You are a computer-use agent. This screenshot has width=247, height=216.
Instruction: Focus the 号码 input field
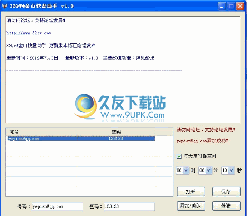[57, 206]
